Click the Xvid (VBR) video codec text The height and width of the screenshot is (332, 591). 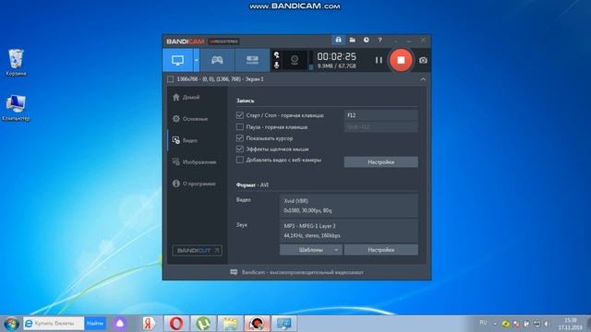pyautogui.click(x=295, y=201)
